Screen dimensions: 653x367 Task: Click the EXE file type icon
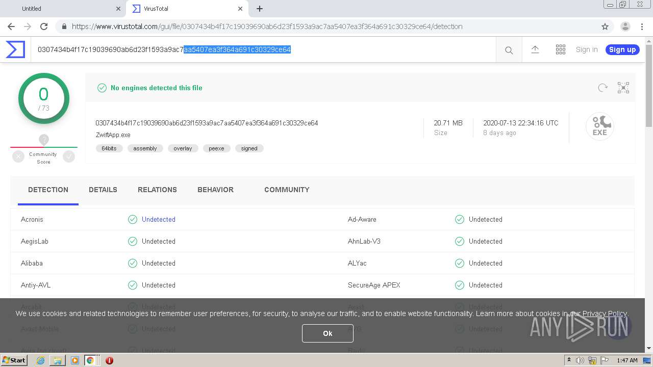point(599,126)
